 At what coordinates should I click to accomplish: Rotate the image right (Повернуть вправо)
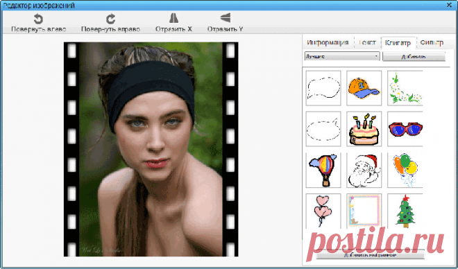pyautogui.click(x=110, y=23)
